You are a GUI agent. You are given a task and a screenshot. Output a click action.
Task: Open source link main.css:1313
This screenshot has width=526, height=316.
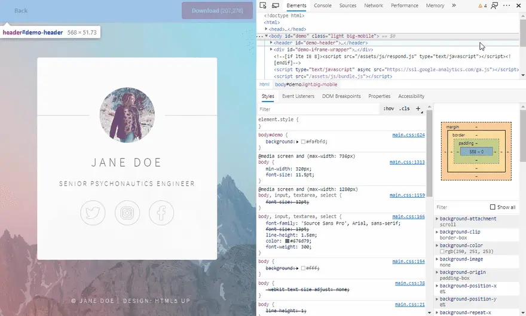pyautogui.click(x=407, y=162)
